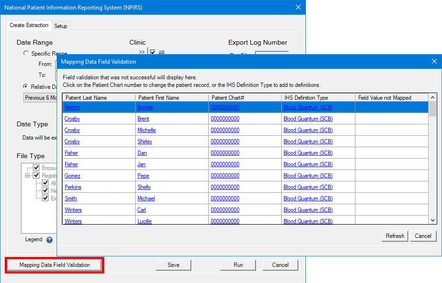Select the Create Extraction tab

coord(29,25)
